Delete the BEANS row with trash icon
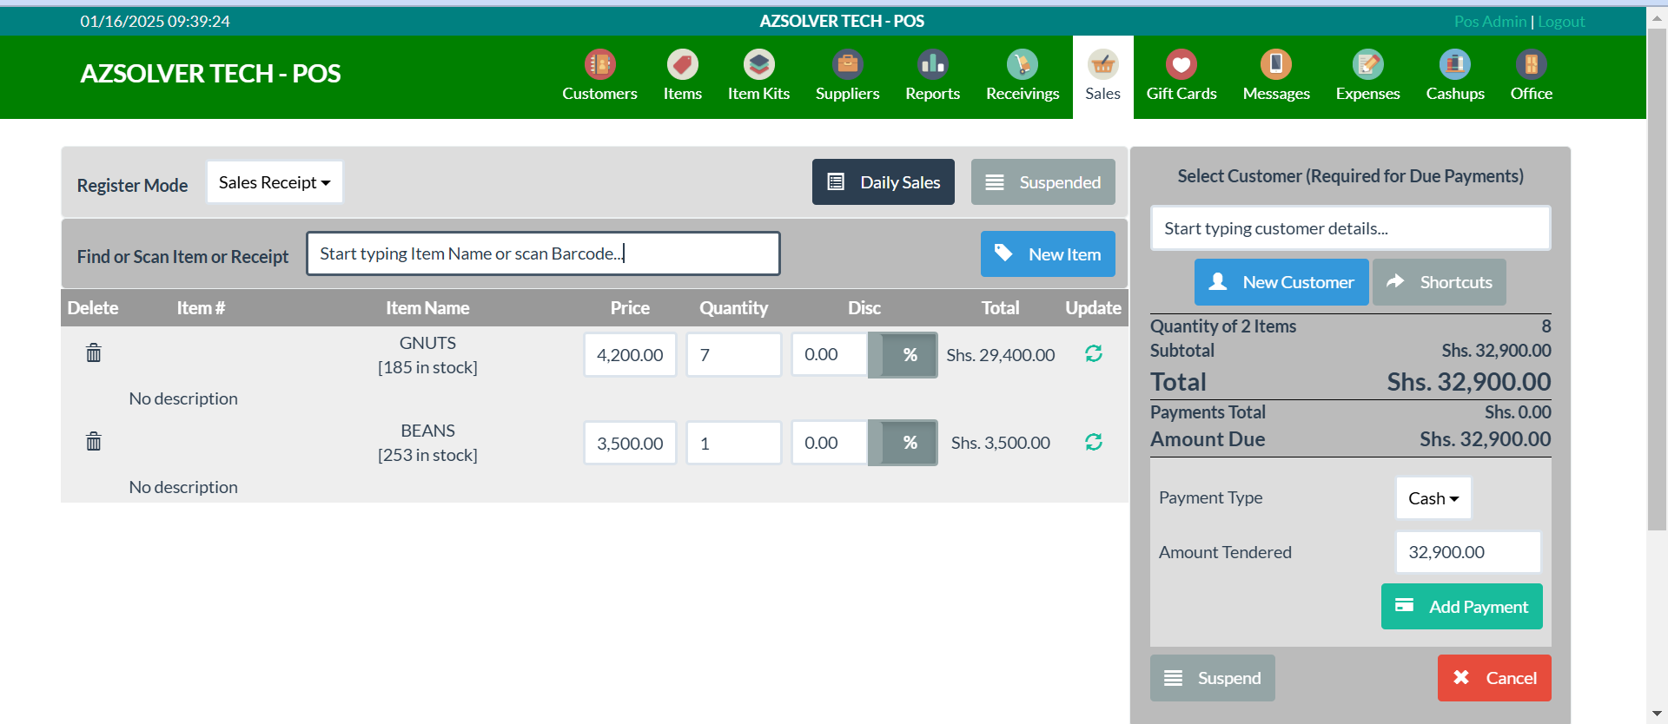The width and height of the screenshot is (1668, 724). [94, 442]
